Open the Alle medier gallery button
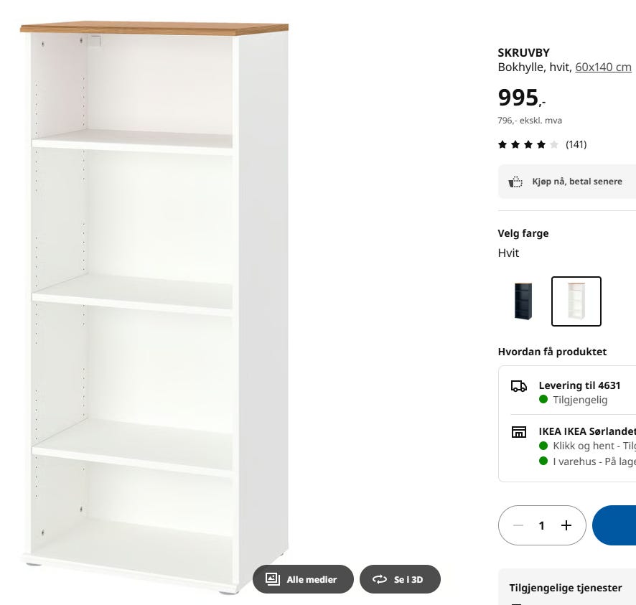Image resolution: width=636 pixels, height=605 pixels. click(303, 579)
